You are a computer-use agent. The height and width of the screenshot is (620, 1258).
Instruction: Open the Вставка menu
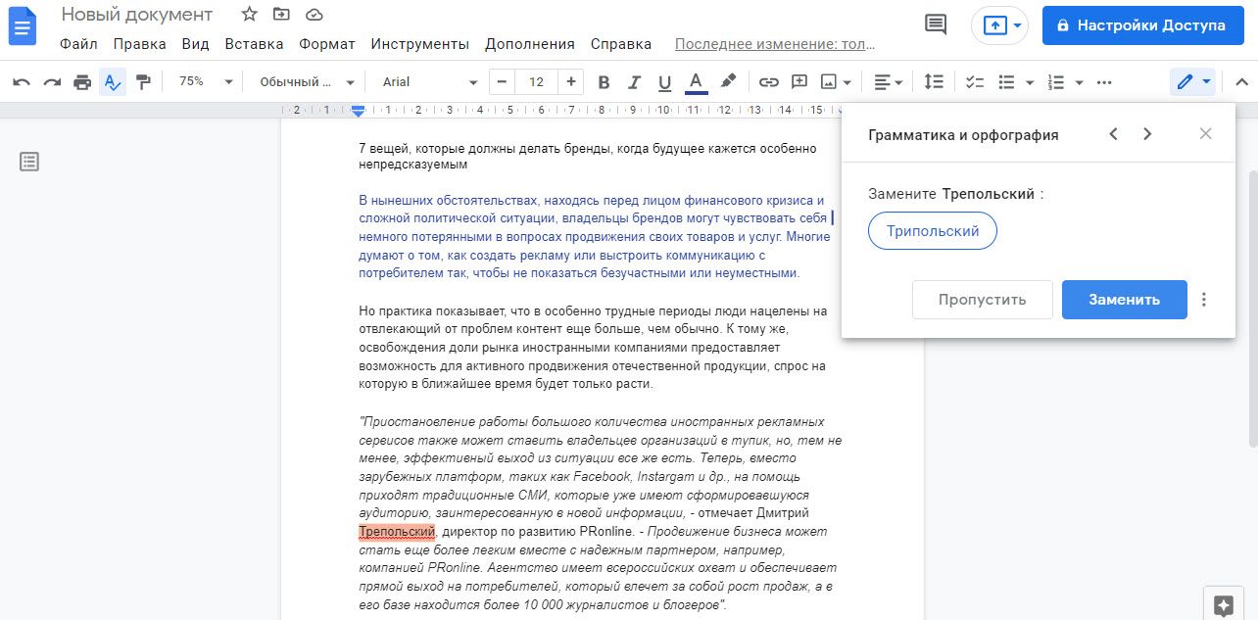(x=254, y=44)
